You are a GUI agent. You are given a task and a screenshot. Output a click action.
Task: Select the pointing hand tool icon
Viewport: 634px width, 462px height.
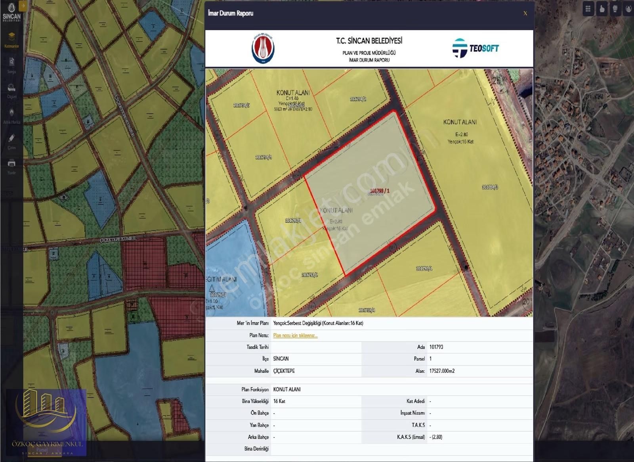[x=602, y=9]
